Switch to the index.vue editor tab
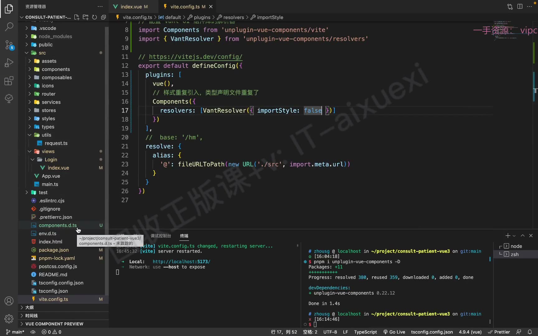538x336 pixels. [131, 7]
